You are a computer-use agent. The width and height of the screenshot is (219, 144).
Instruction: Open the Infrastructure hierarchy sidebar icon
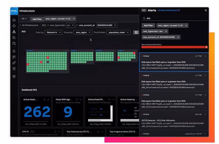pyautogui.click(x=14, y=32)
